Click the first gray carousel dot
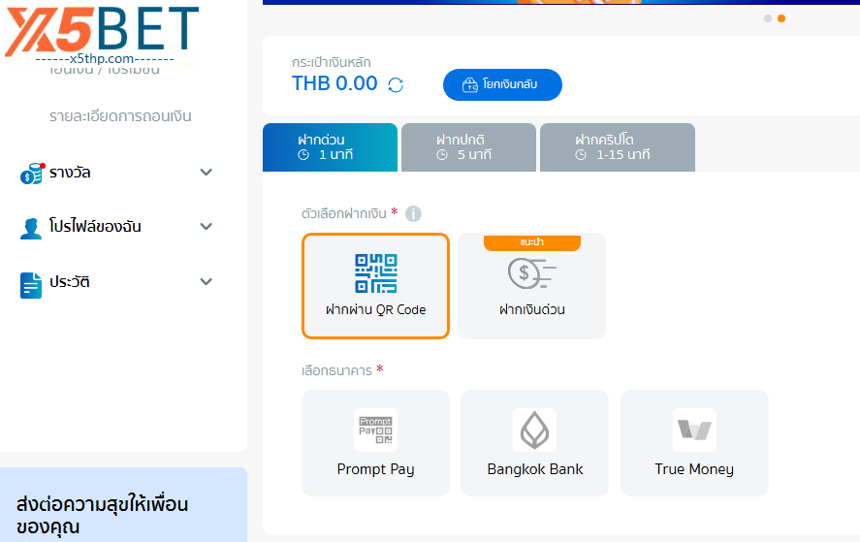Image resolution: width=860 pixels, height=542 pixels. (768, 18)
